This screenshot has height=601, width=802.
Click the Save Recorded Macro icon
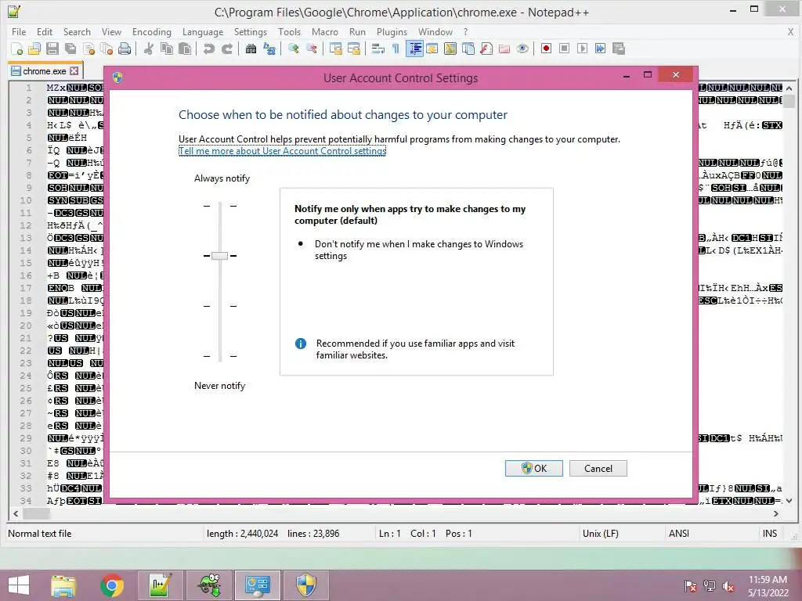tap(619, 49)
